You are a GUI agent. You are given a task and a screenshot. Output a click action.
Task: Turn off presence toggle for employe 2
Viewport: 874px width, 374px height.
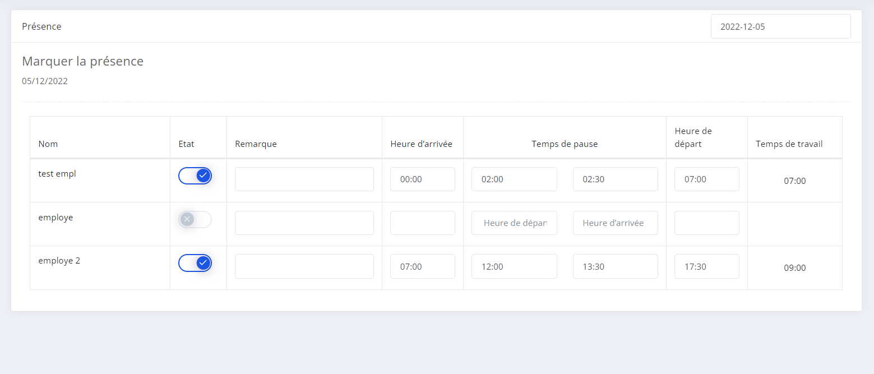click(195, 263)
